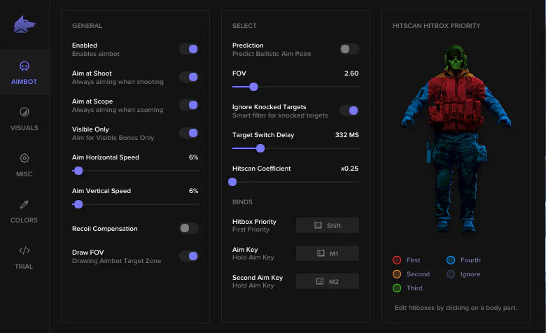Turn off the Enabled aimbot toggle
This screenshot has width=546, height=333.
(x=189, y=49)
